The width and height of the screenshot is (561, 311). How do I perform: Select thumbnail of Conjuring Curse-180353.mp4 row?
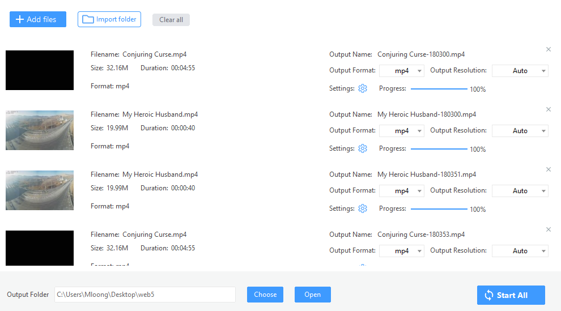click(x=40, y=248)
